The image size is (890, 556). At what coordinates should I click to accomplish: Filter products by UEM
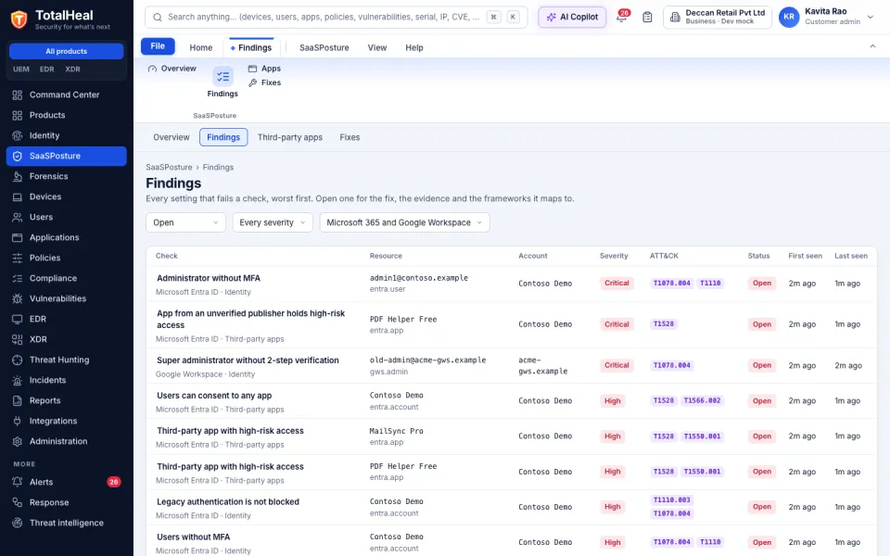point(21,69)
